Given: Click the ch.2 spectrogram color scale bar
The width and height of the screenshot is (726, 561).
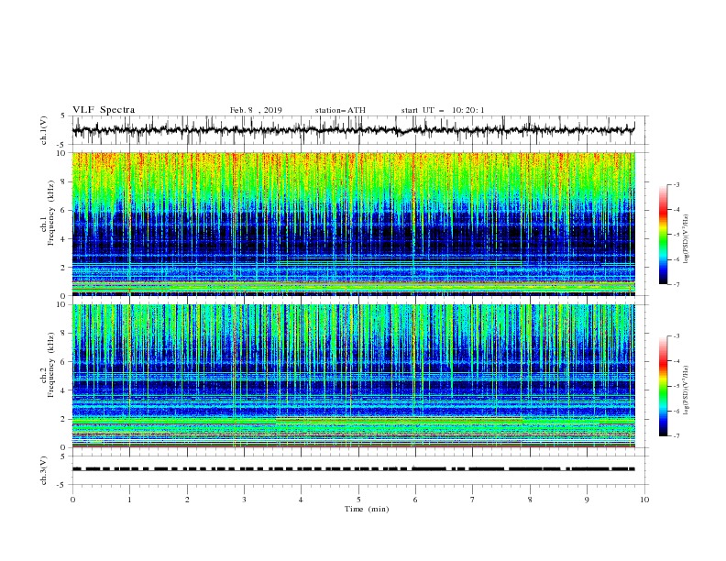Looking at the screenshot, I should pos(664,386).
